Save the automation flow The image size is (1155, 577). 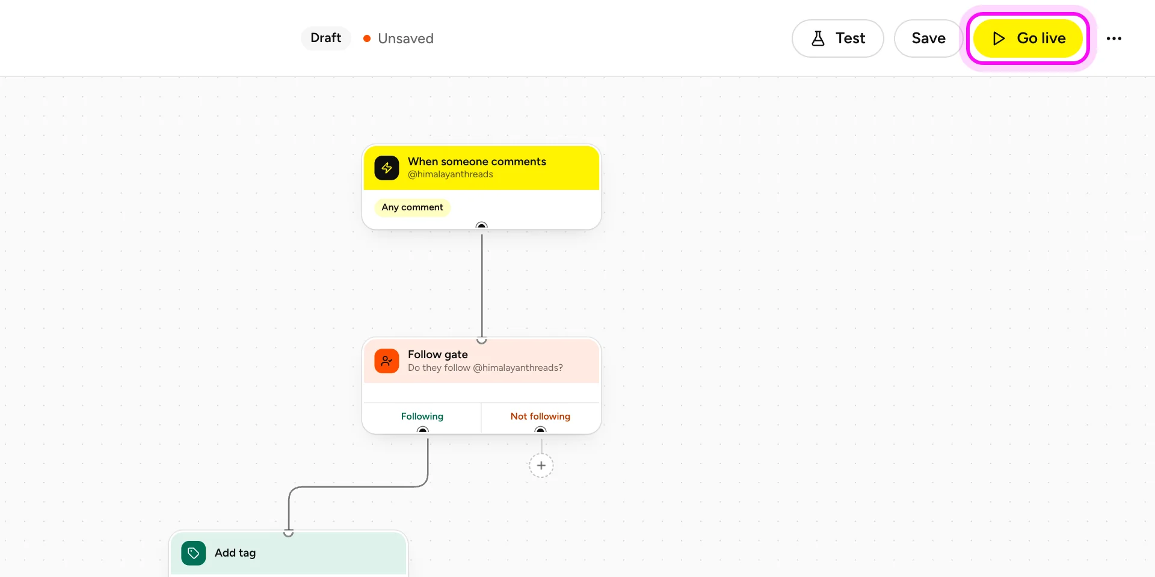(x=928, y=38)
